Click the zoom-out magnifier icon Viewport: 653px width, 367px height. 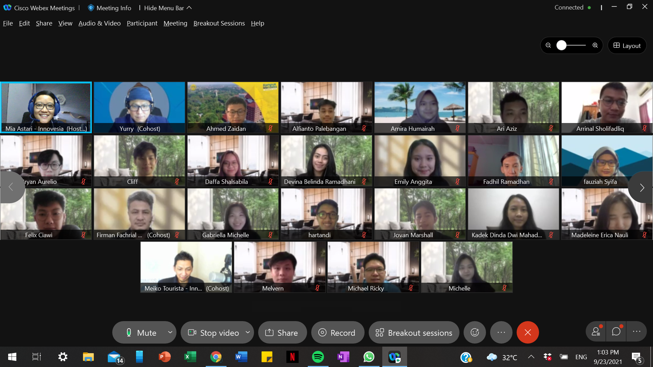[x=548, y=45]
